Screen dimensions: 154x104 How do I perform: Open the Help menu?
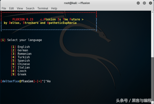[x=54, y=8]
